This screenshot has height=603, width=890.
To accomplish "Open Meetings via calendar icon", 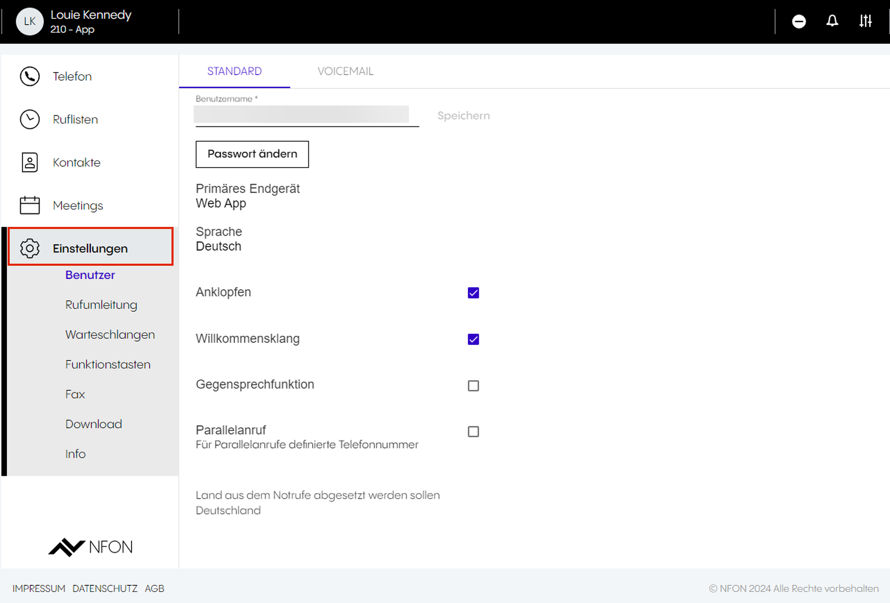I will coord(30,205).
